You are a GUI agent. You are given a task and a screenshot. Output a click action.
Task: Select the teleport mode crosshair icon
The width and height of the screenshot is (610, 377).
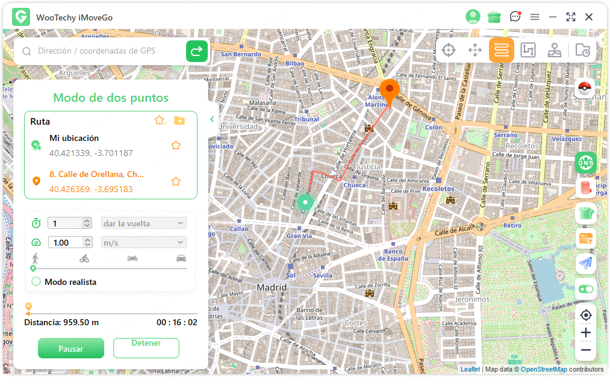click(448, 50)
